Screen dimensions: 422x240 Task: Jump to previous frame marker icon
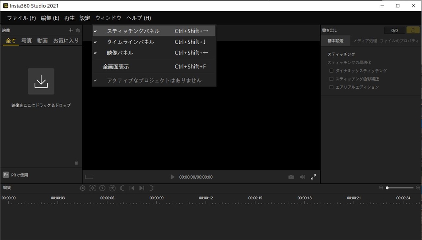tap(132, 188)
